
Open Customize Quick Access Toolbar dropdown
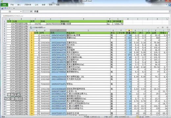(14, 8)
